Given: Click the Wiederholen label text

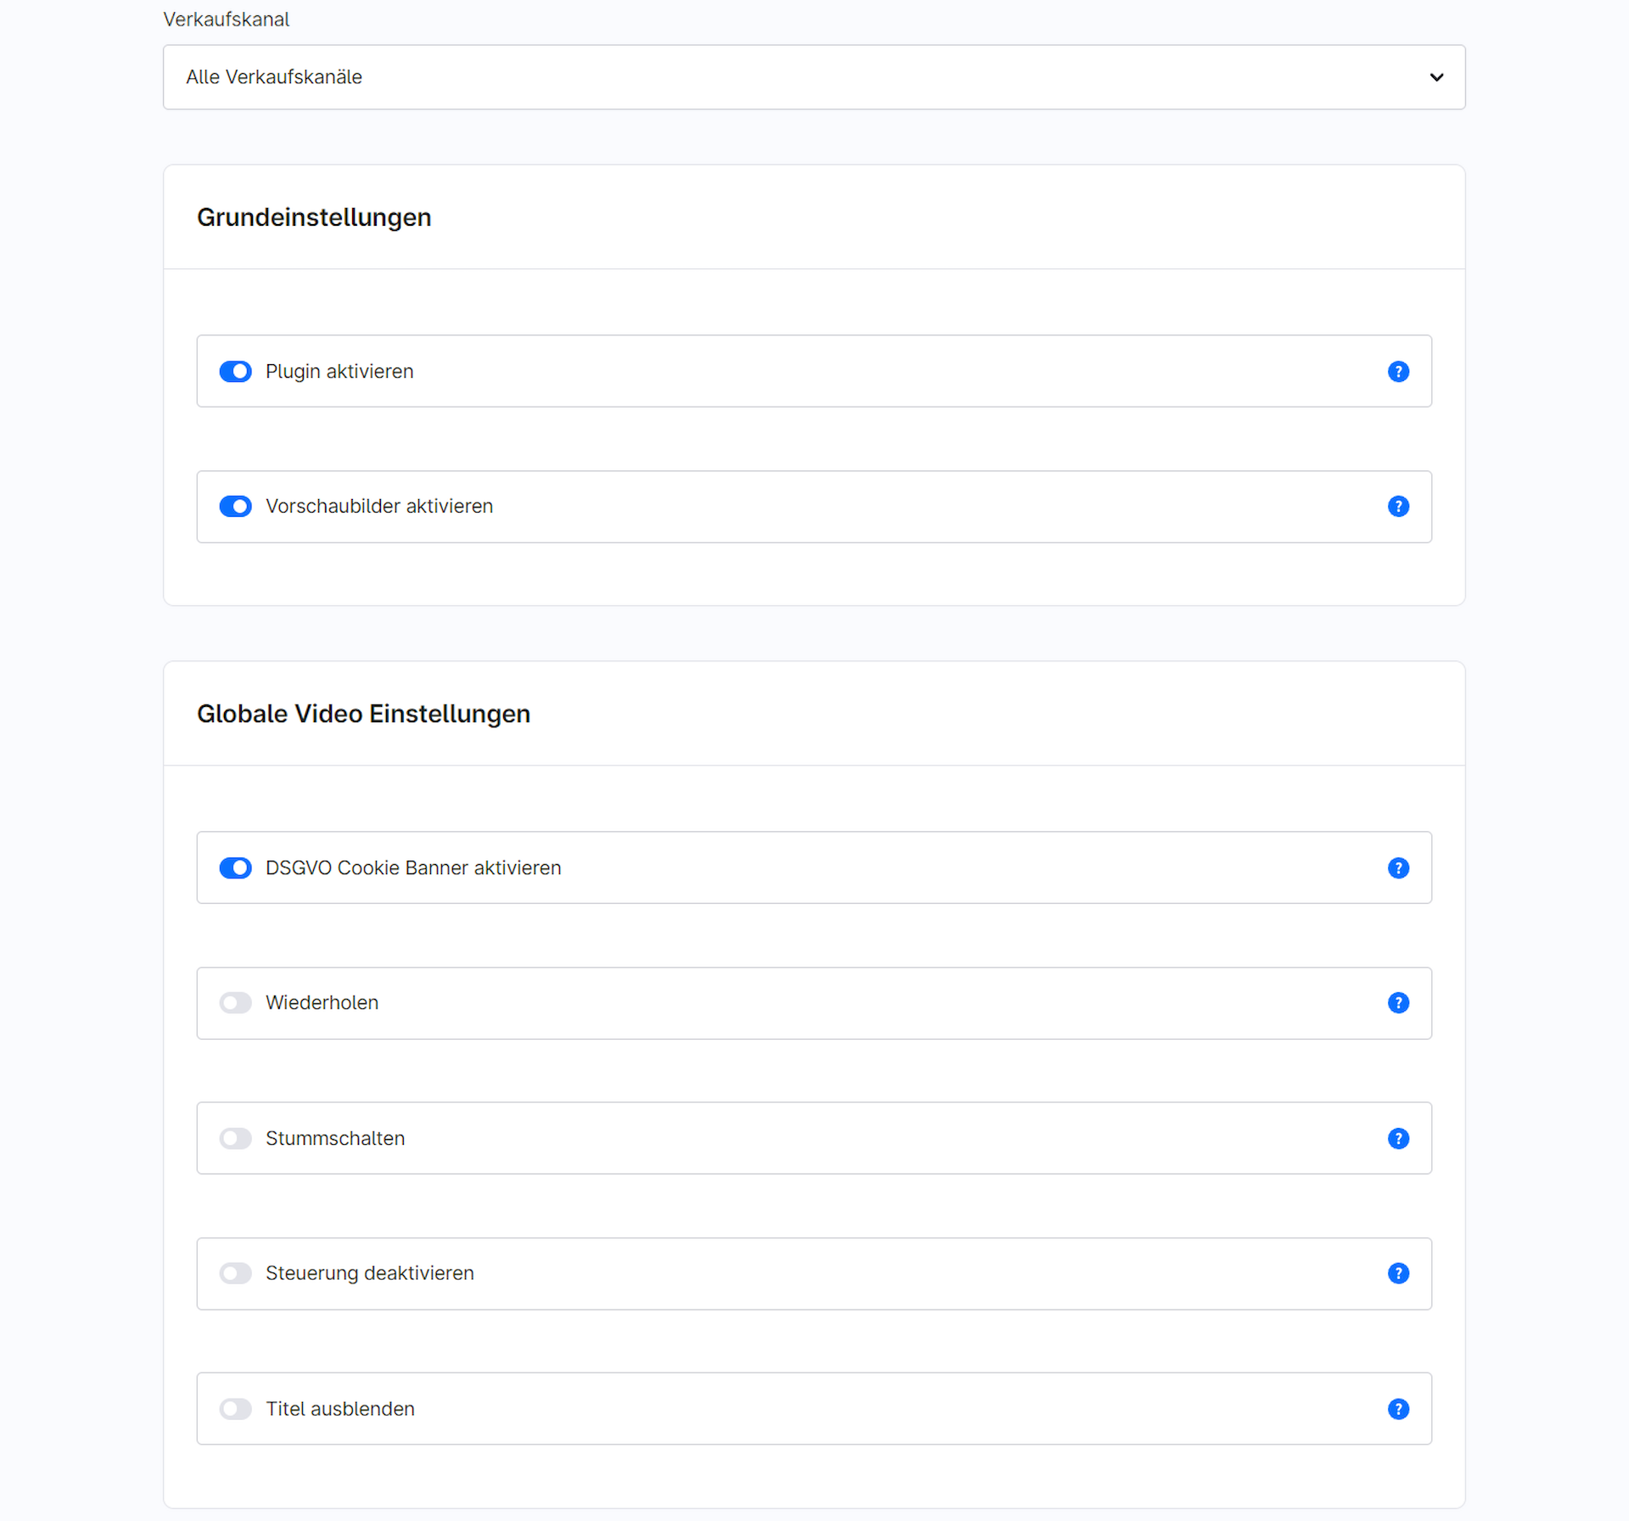Looking at the screenshot, I should pyautogui.click(x=322, y=1003).
